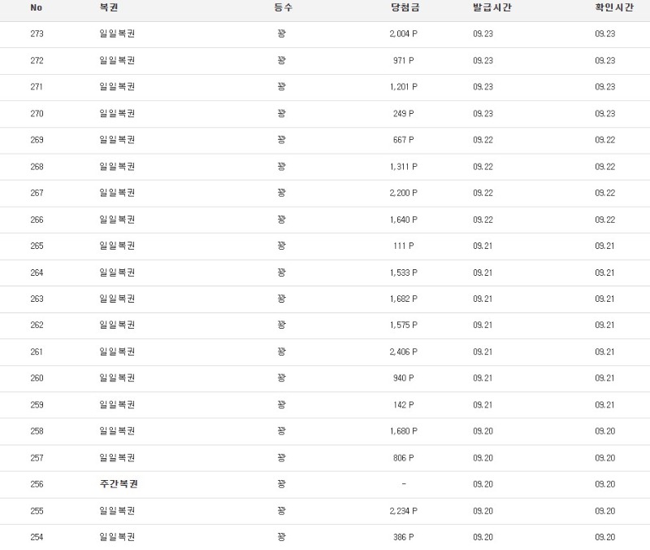This screenshot has width=650, height=550.
Task: Click the 111 P prize amount
Action: click(403, 246)
